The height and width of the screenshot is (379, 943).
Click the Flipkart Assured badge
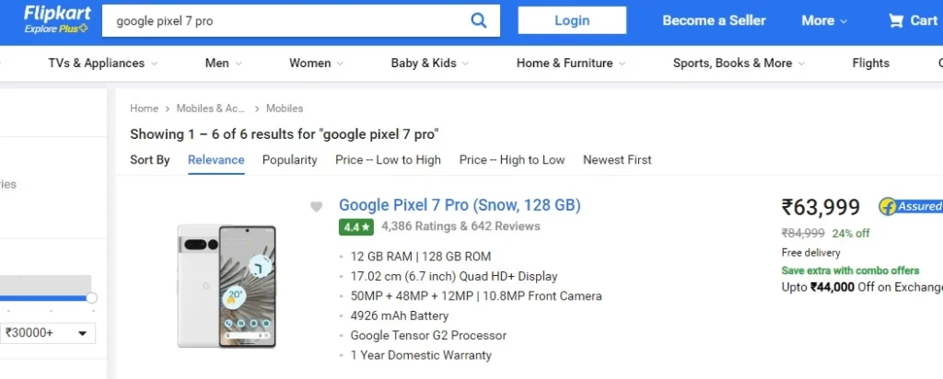[911, 206]
